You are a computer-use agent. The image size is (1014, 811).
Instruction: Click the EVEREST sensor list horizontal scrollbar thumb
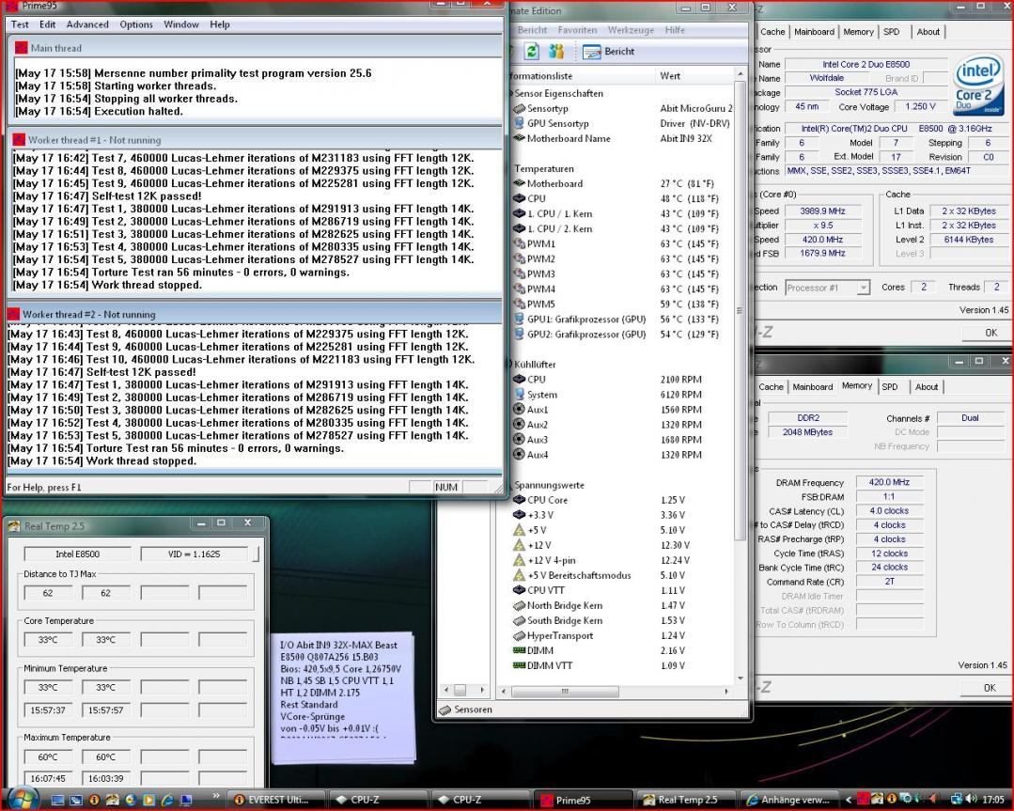click(x=565, y=692)
